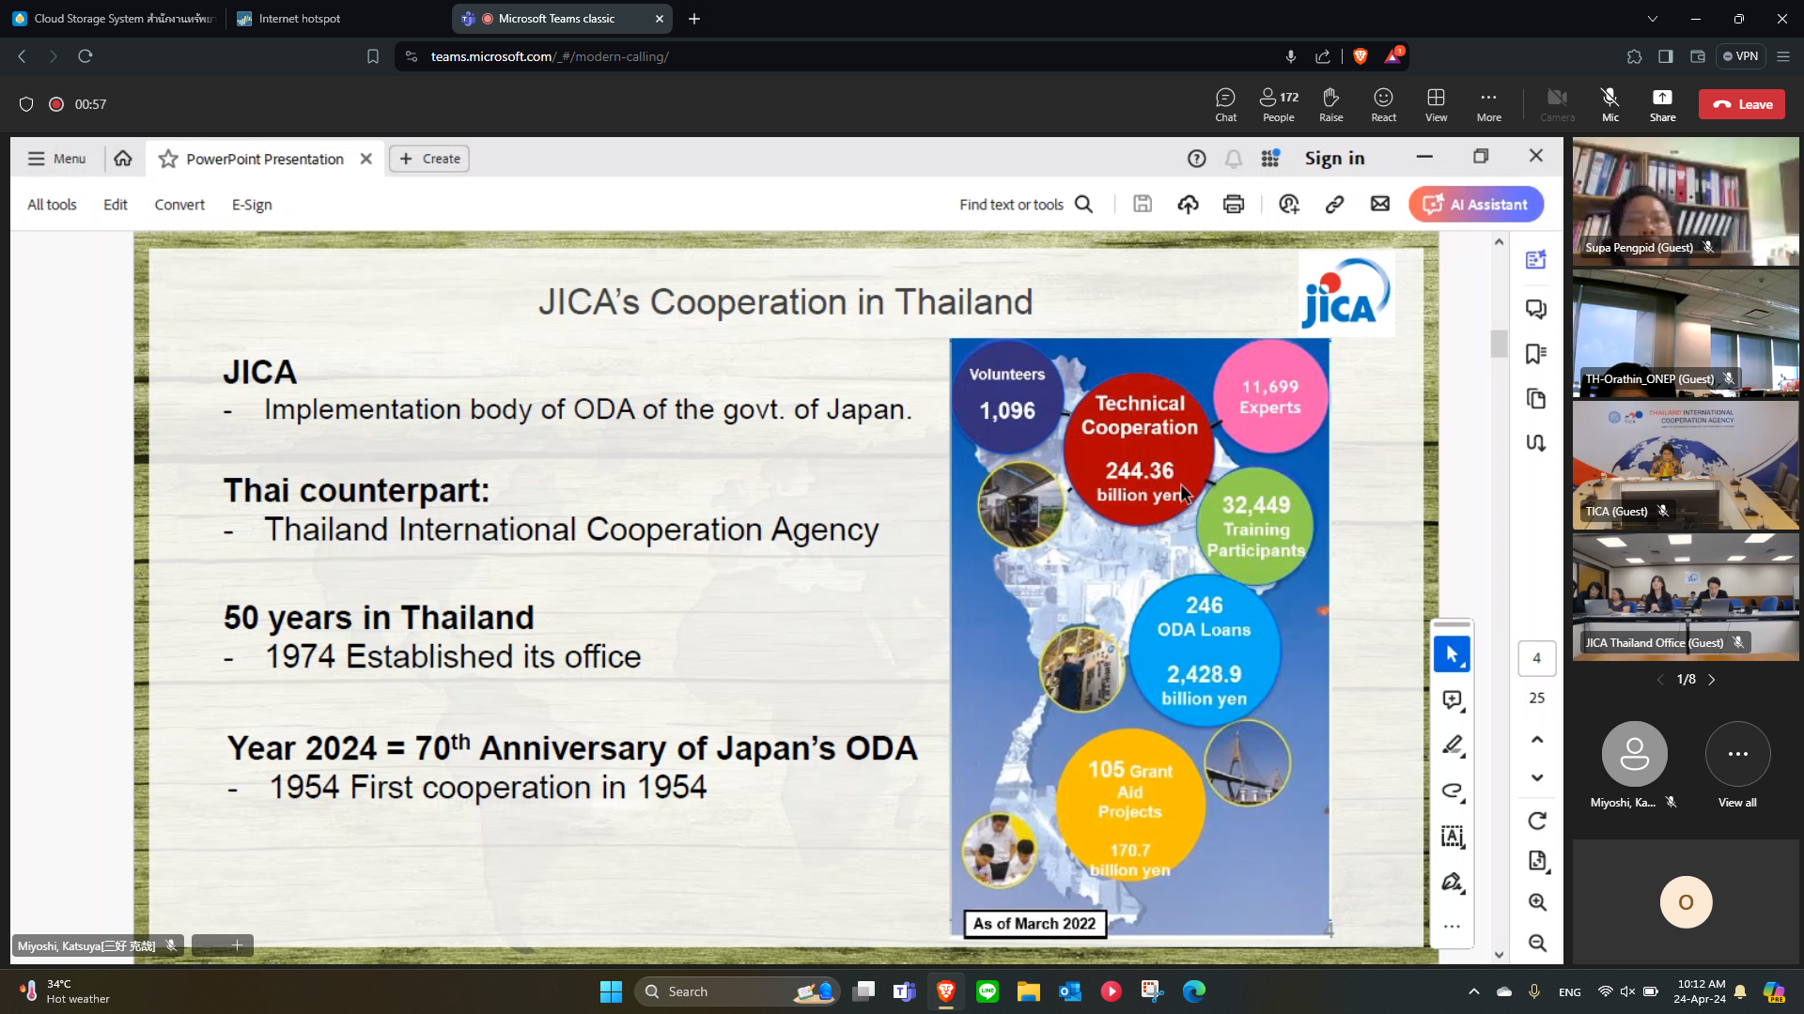Select the fill and sign tool

(1452, 882)
